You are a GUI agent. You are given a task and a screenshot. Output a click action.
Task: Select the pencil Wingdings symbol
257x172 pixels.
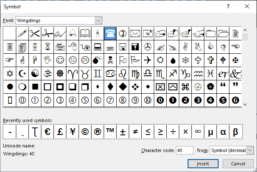tap(22, 33)
